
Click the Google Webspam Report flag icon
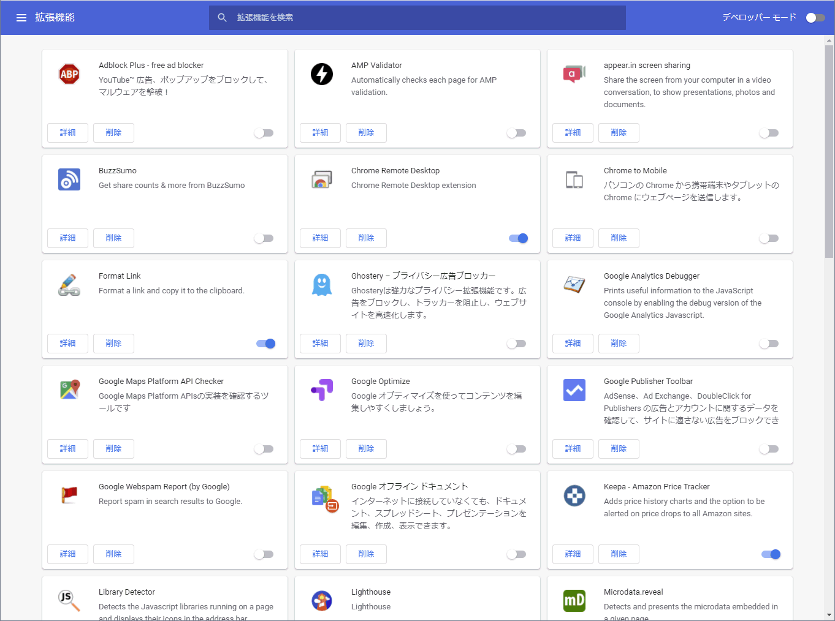coord(69,495)
